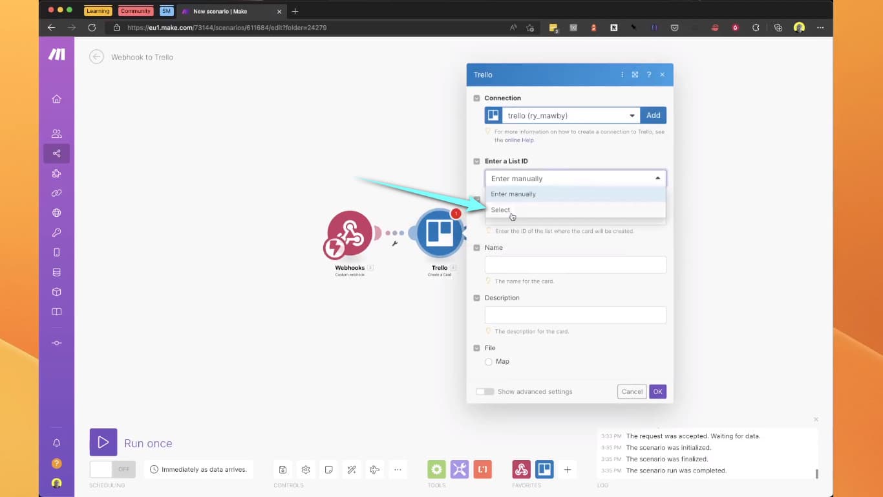
Task: Open the Learning browser tab group
Action: point(98,11)
